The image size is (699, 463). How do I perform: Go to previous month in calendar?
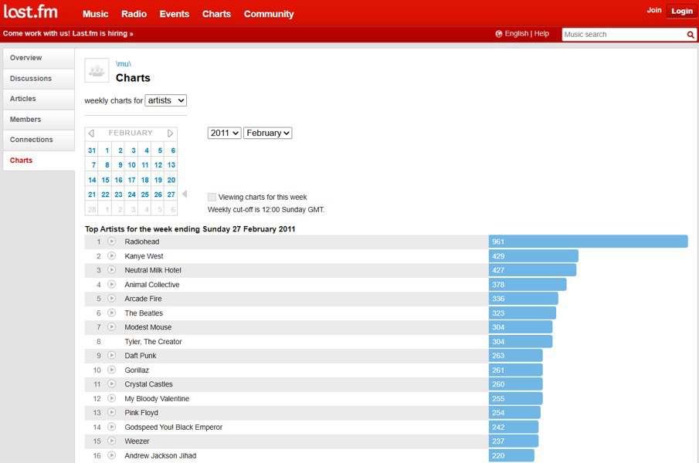(91, 133)
